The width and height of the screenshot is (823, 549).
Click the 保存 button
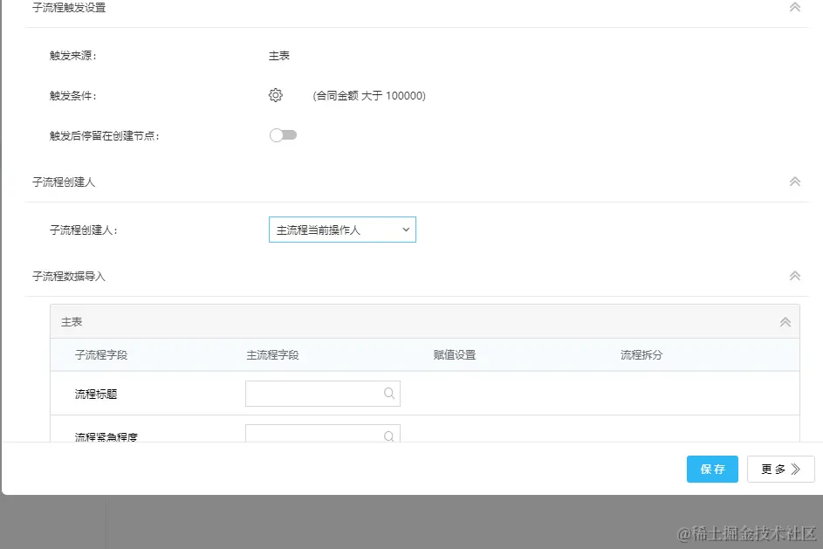click(712, 470)
